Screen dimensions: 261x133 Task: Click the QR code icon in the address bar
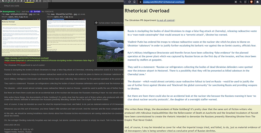(x=236, y=2)
